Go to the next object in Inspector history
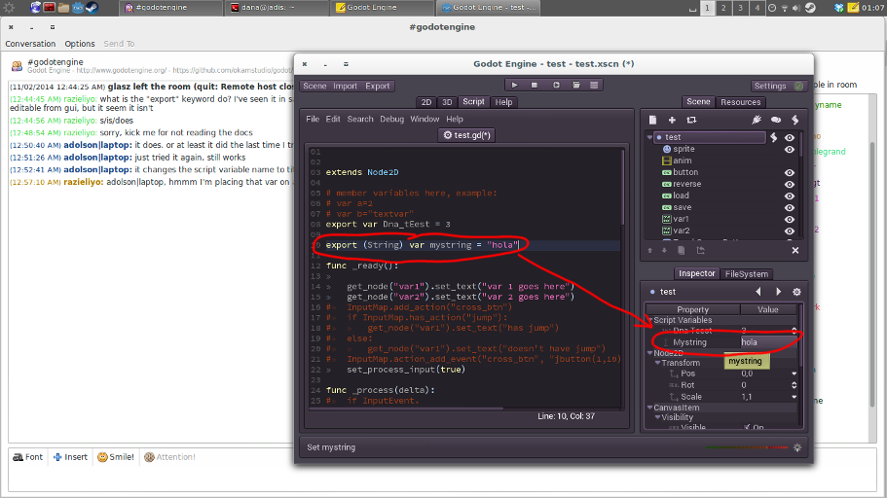The width and height of the screenshot is (887, 498). coord(778,292)
